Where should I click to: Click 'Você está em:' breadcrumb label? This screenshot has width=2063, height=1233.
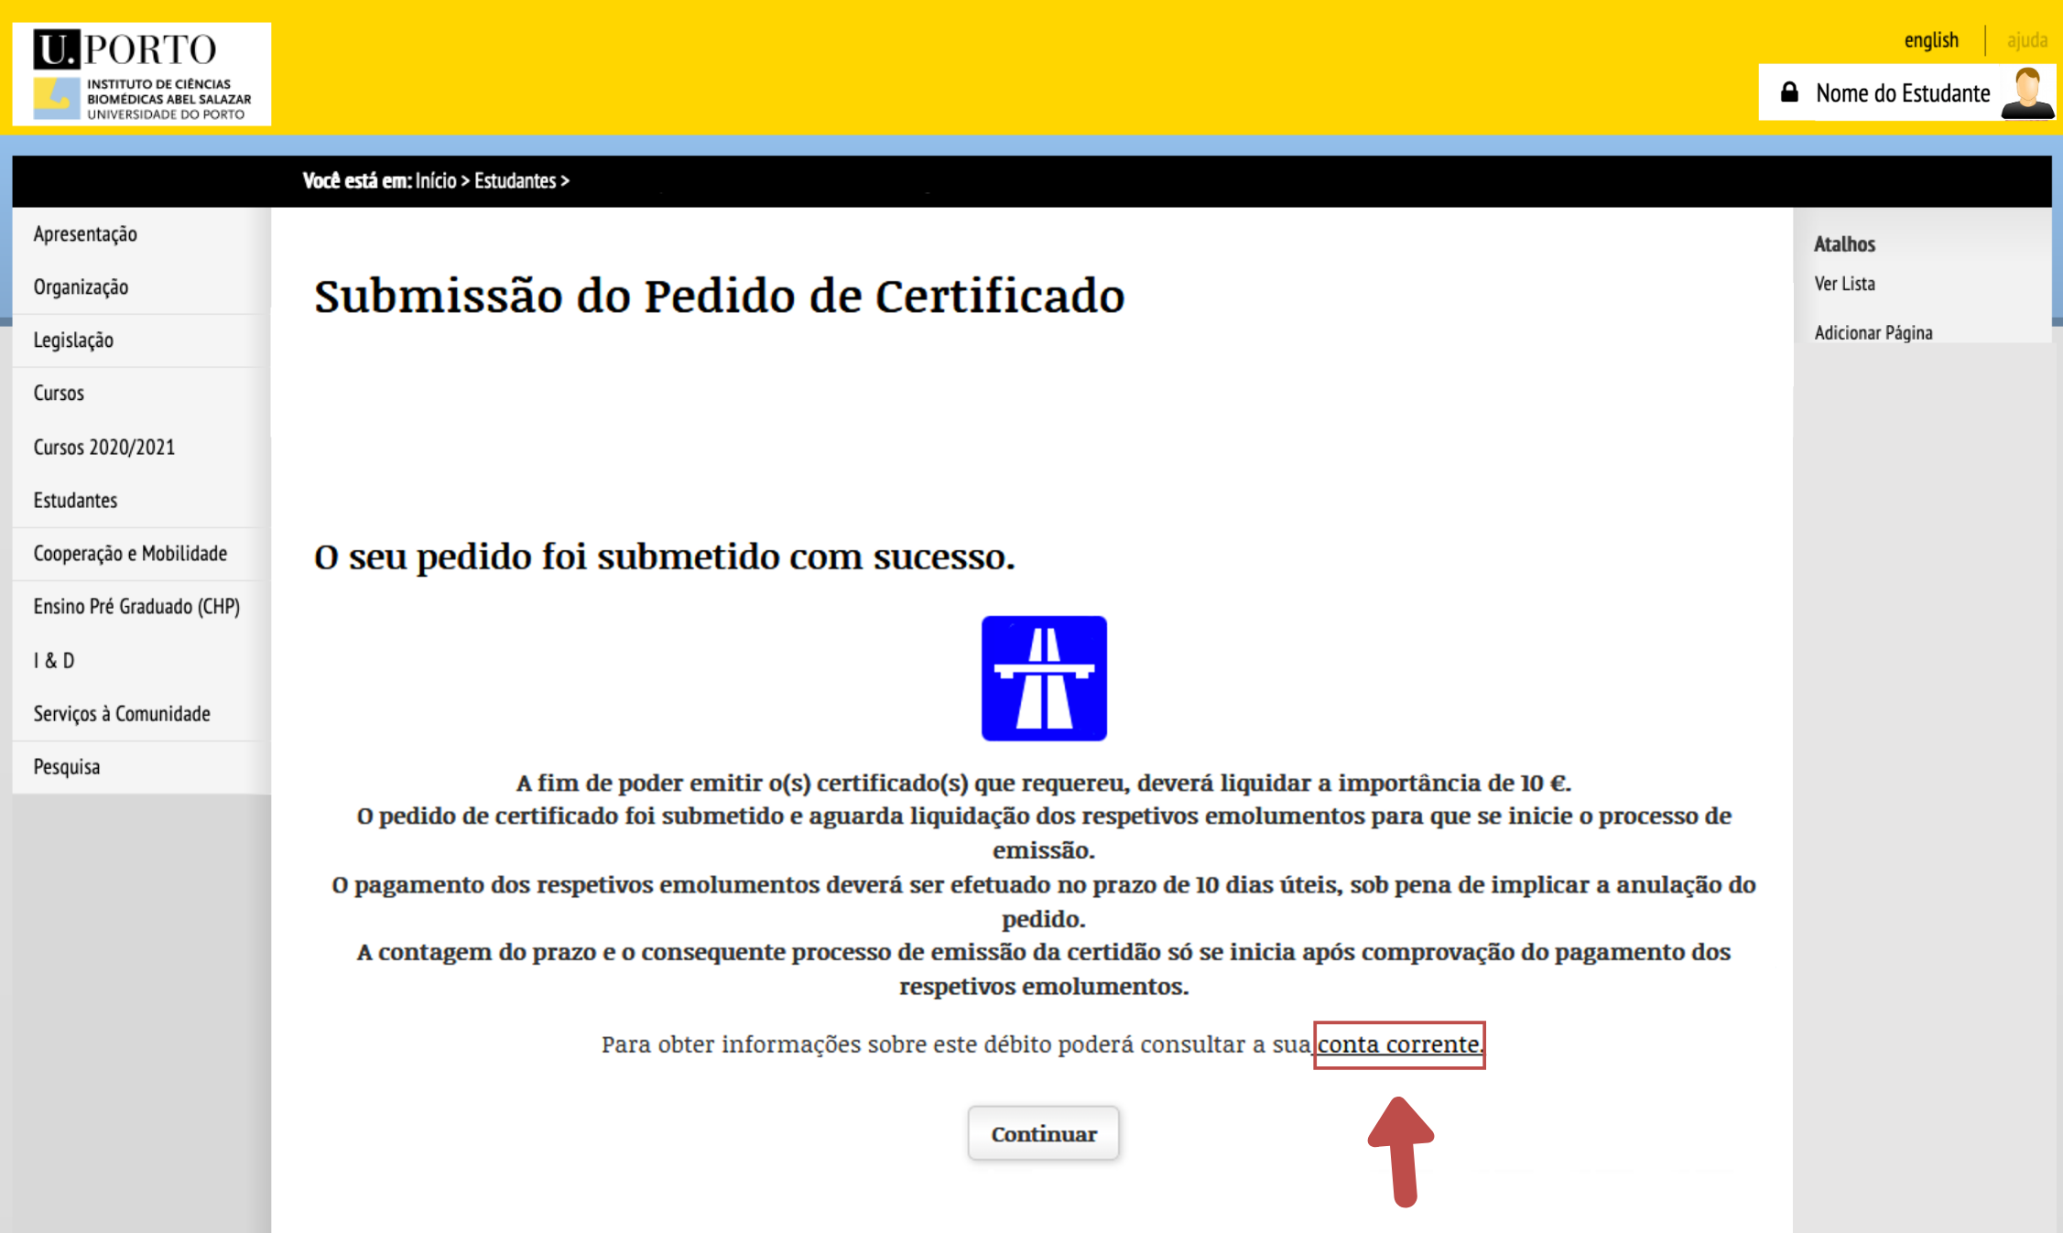(356, 180)
